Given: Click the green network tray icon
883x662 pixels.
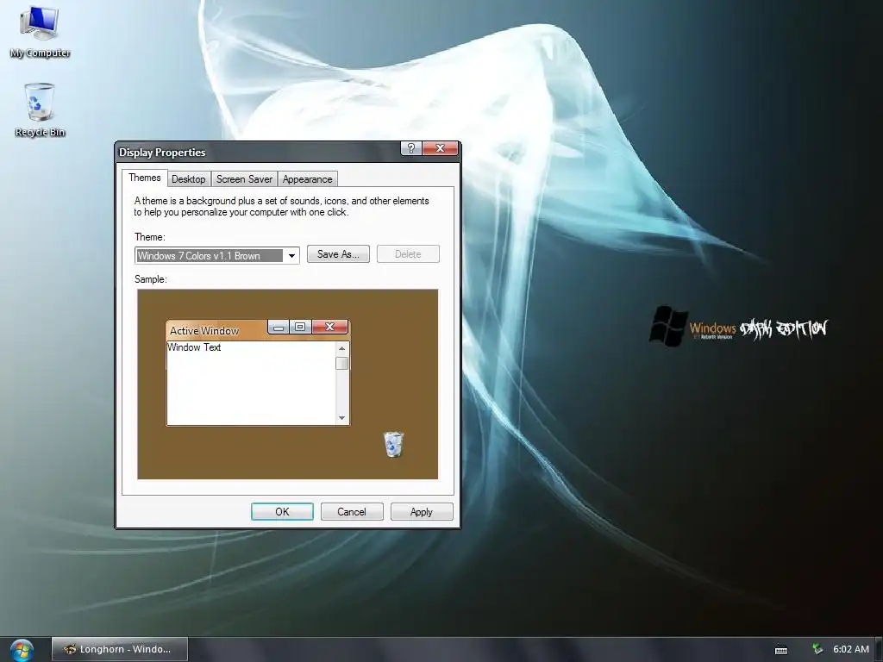Looking at the screenshot, I should tap(817, 649).
